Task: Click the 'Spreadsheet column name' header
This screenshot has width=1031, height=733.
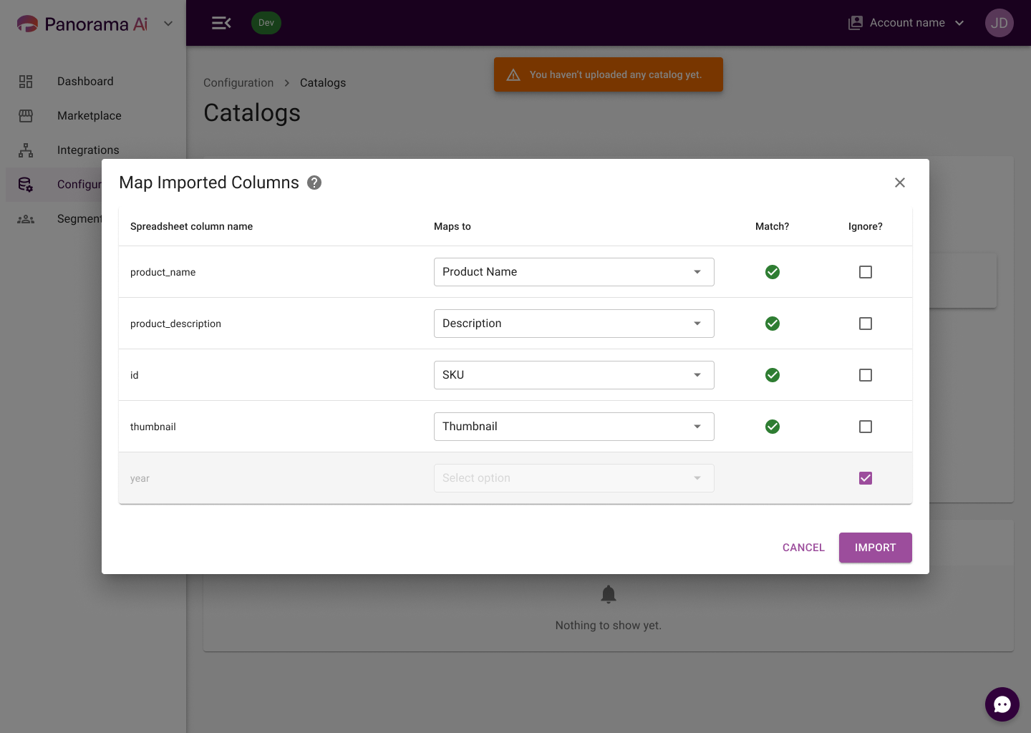Action: point(191,226)
